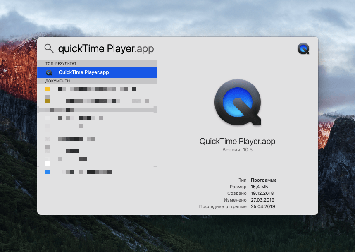Click the Создано label

click(237, 193)
